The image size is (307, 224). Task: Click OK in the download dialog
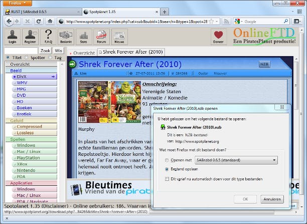click(245, 199)
